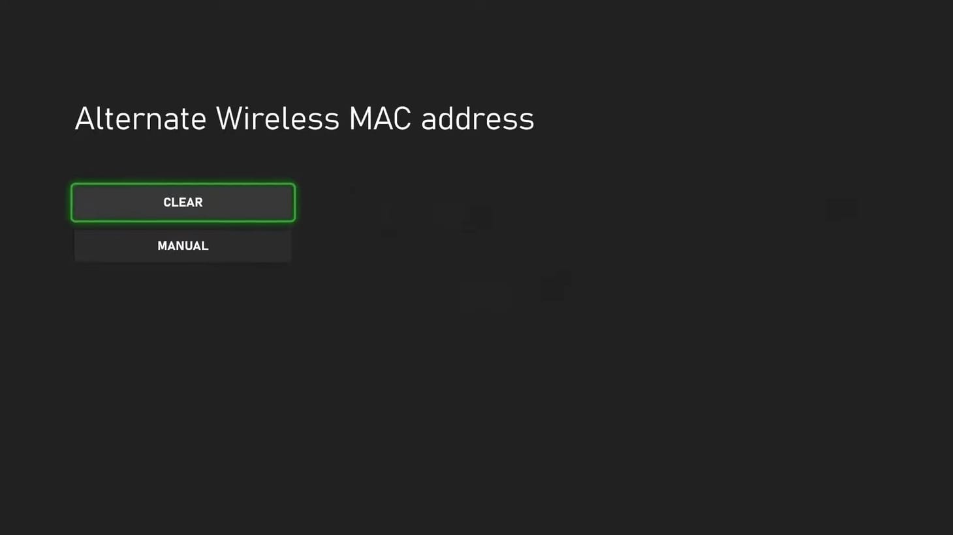Select the MANUAL option
This screenshot has width=953, height=535.
coord(183,246)
